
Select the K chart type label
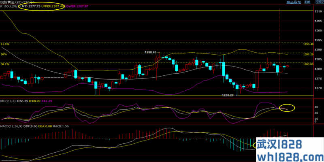(1, 7)
